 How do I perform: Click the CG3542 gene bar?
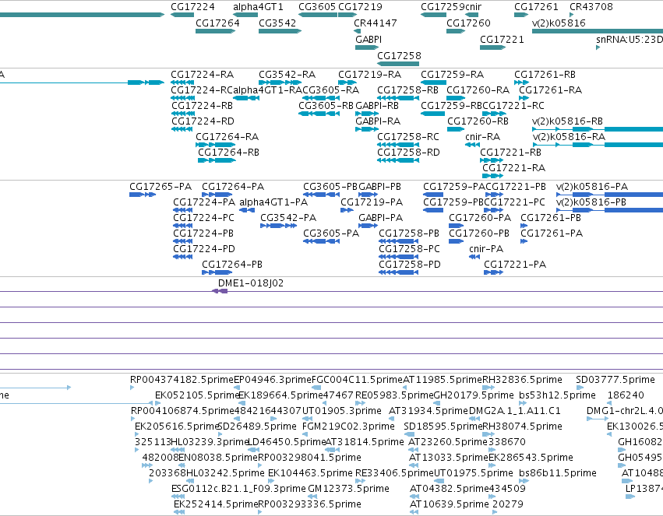tap(280, 31)
